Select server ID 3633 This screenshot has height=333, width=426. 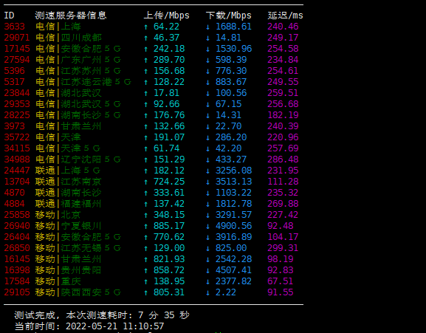click(x=15, y=27)
